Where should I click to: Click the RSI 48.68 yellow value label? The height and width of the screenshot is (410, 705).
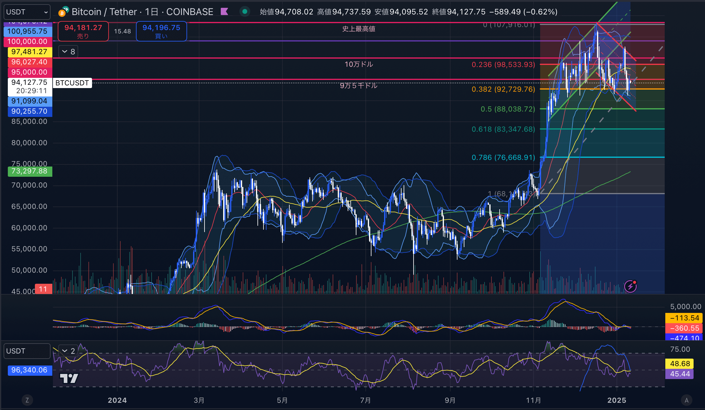[x=679, y=364]
